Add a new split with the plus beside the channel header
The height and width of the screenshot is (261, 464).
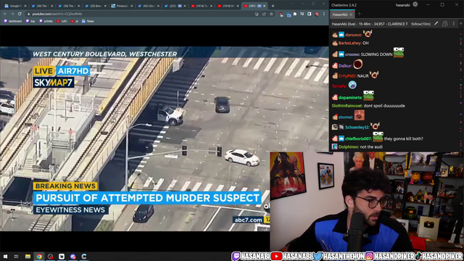pyautogui.click(x=461, y=24)
